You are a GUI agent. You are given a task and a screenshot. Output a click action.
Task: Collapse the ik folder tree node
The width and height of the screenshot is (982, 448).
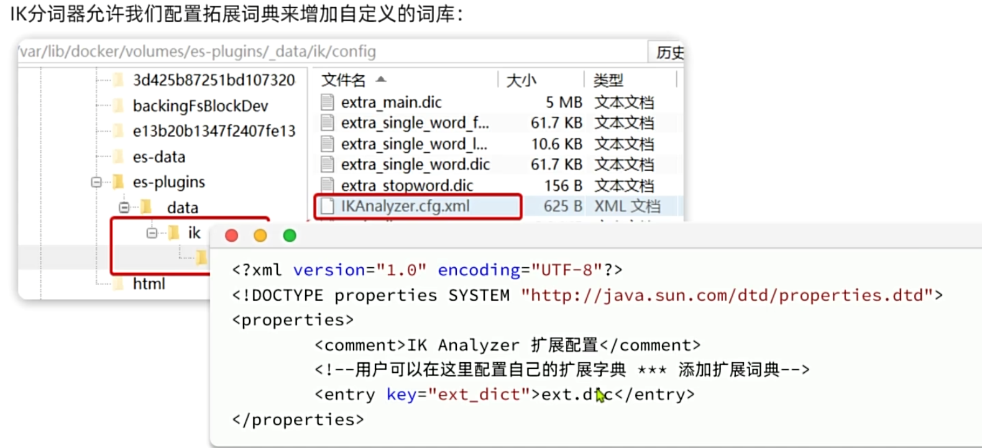point(152,233)
